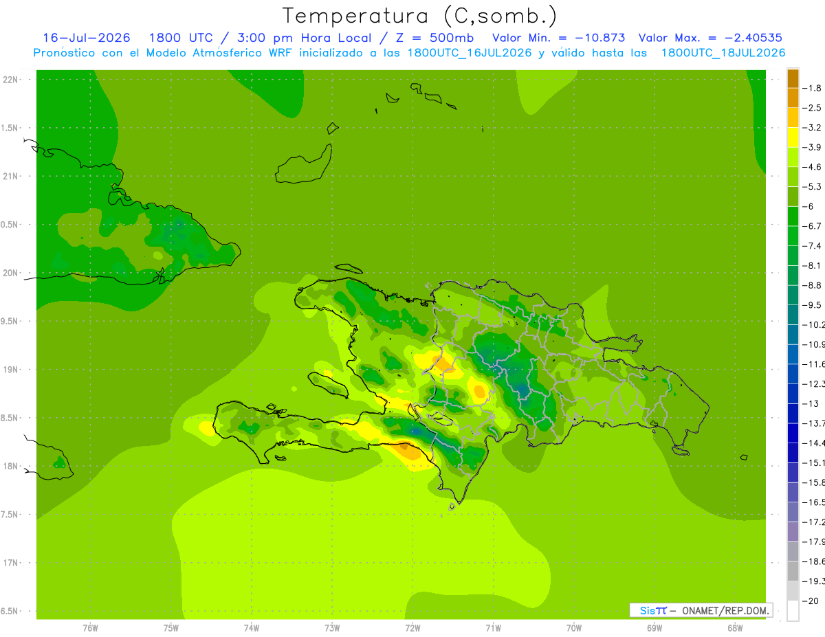The height and width of the screenshot is (637, 825).
Task: Click the "-9.5" colorbar label
Action: tap(812, 304)
